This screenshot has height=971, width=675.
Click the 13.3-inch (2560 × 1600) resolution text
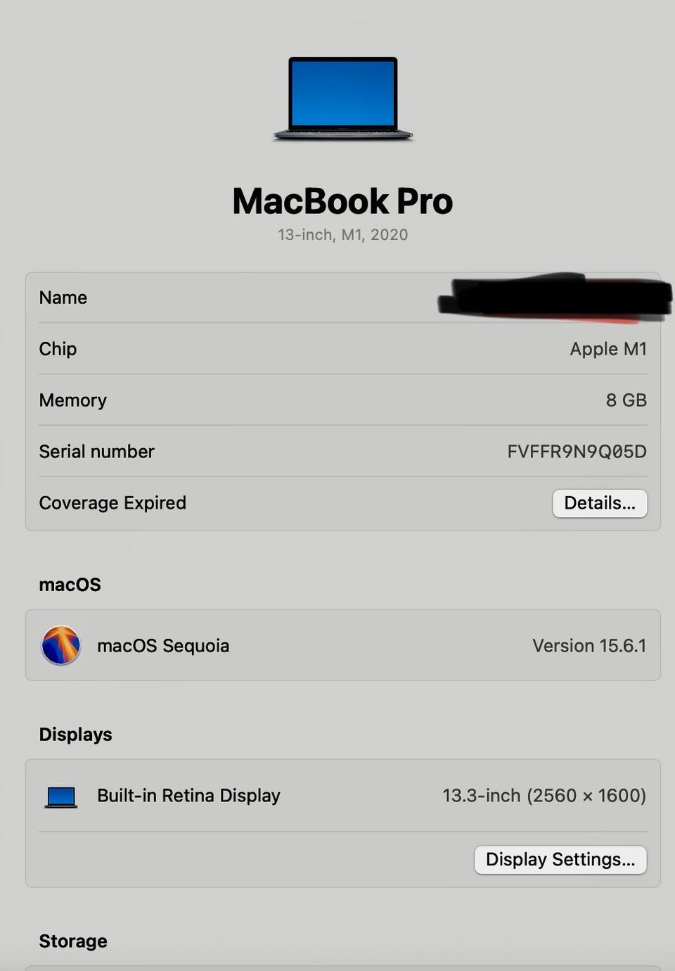pos(544,796)
